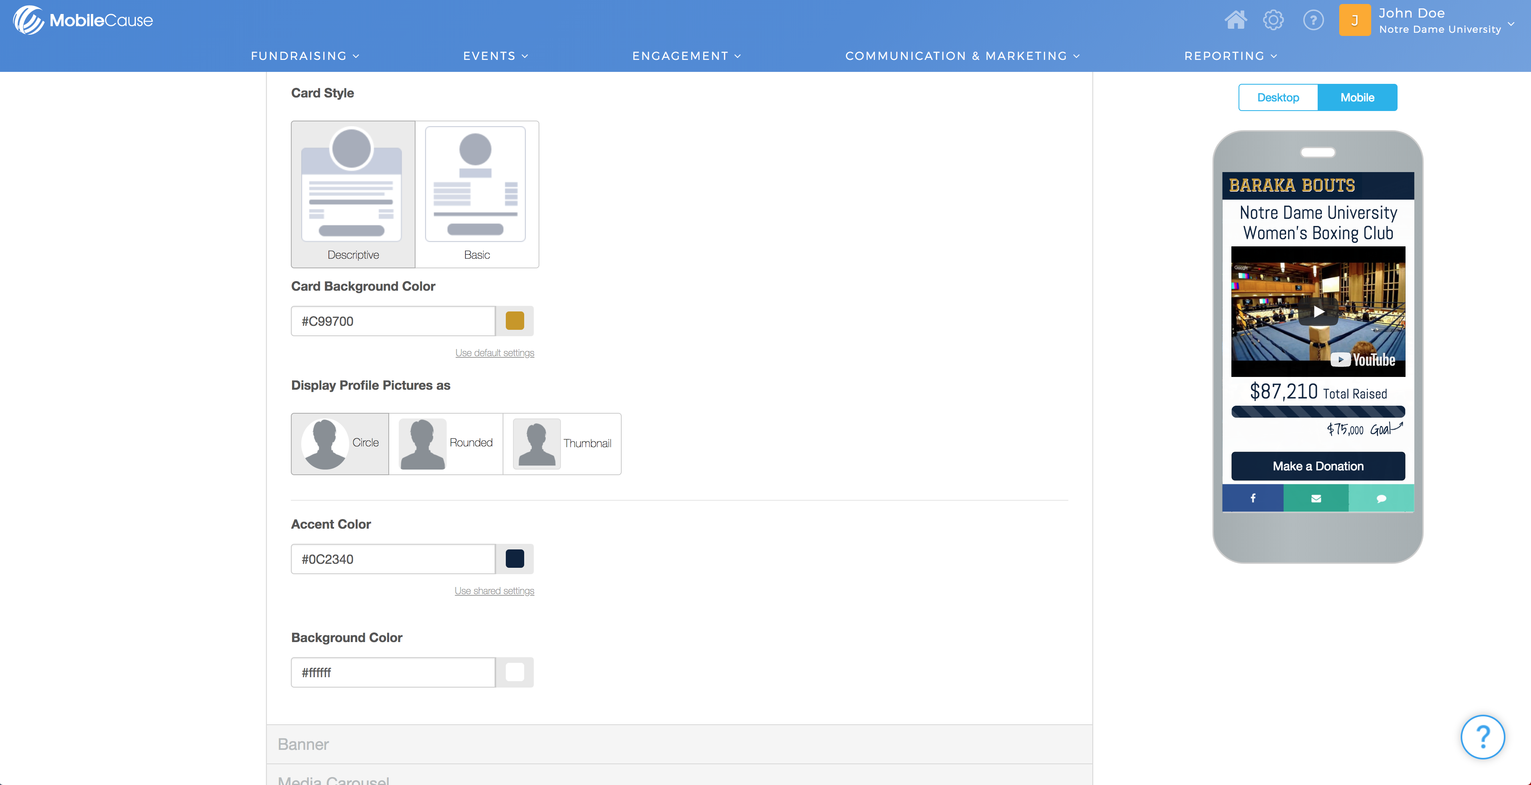Open floating help bubble at bottom right

pyautogui.click(x=1482, y=737)
